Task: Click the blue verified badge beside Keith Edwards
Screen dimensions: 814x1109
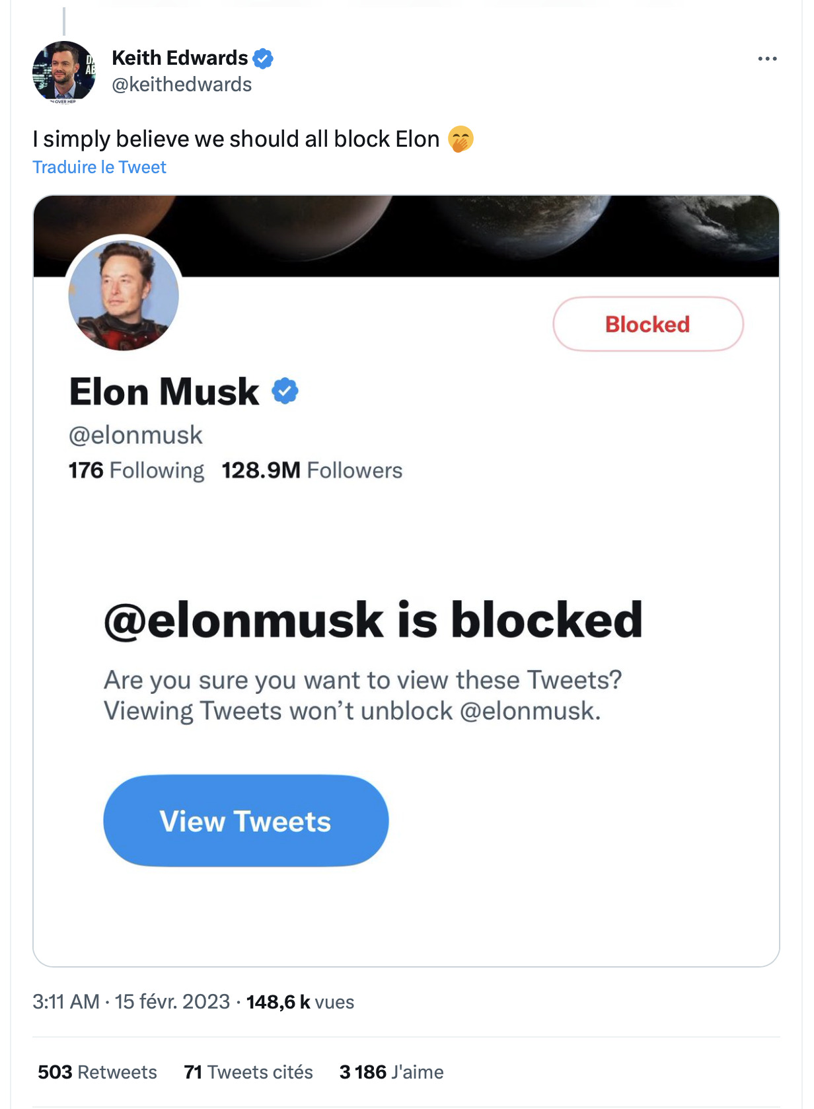Action: pyautogui.click(x=263, y=58)
